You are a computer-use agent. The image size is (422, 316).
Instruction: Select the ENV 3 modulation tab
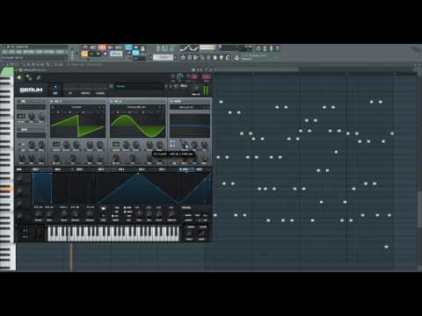point(79,169)
